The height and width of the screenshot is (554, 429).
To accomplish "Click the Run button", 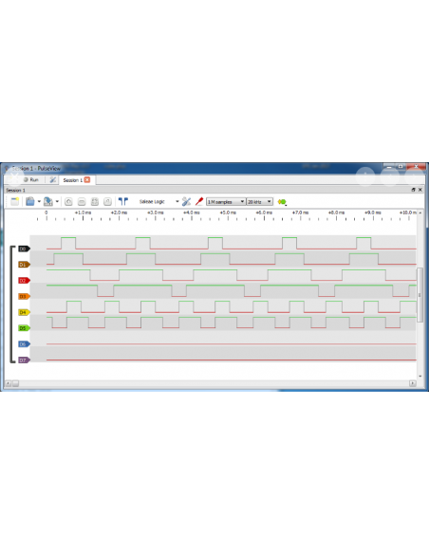I will (x=30, y=180).
